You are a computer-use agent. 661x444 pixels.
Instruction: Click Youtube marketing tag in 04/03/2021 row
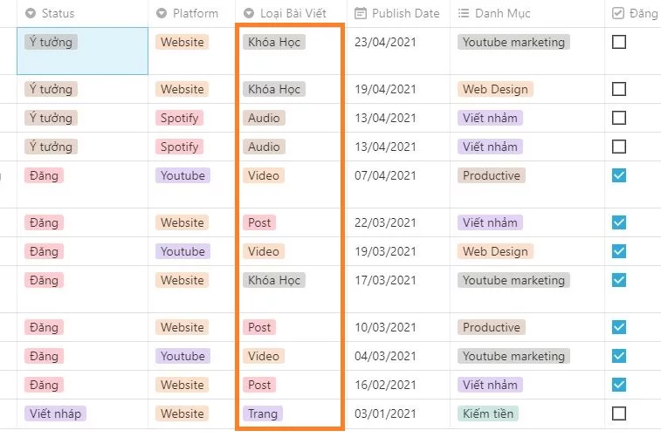pyautogui.click(x=514, y=356)
